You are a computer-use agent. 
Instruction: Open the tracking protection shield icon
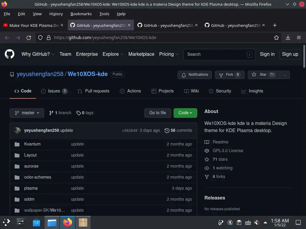(x=40, y=38)
